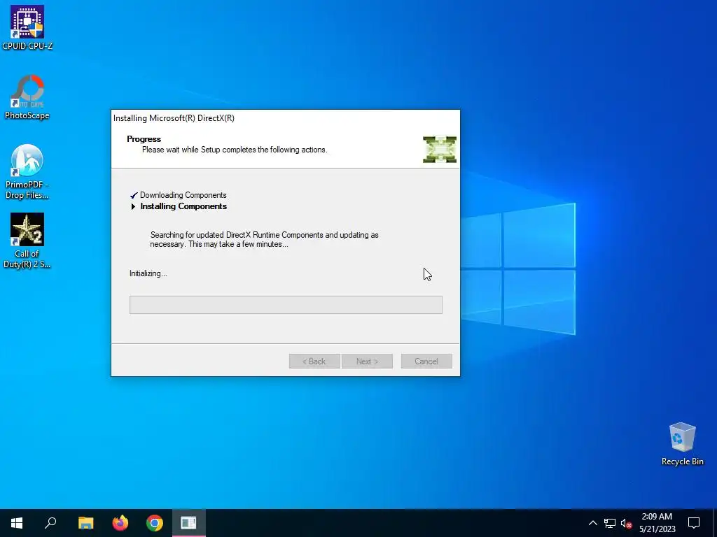Viewport: 717px width, 537px height.
Task: Click the checkmark beside Downloading Components
Action: pyautogui.click(x=134, y=196)
